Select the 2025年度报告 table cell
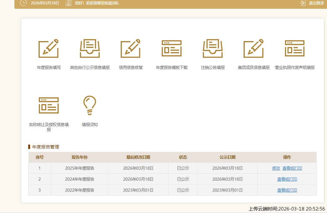 pos(79,168)
